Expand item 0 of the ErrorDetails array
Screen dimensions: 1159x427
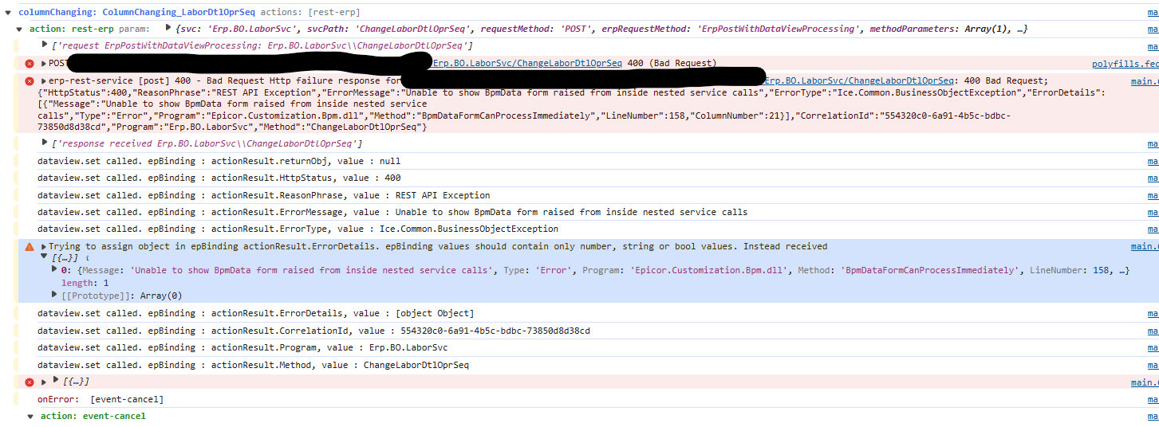54,270
